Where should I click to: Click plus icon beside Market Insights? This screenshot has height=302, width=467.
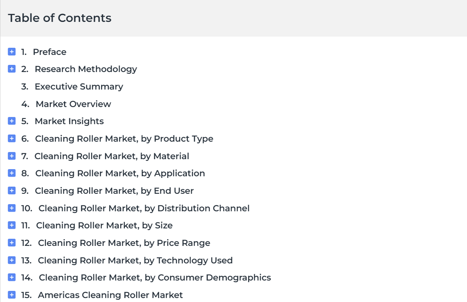tap(12, 121)
